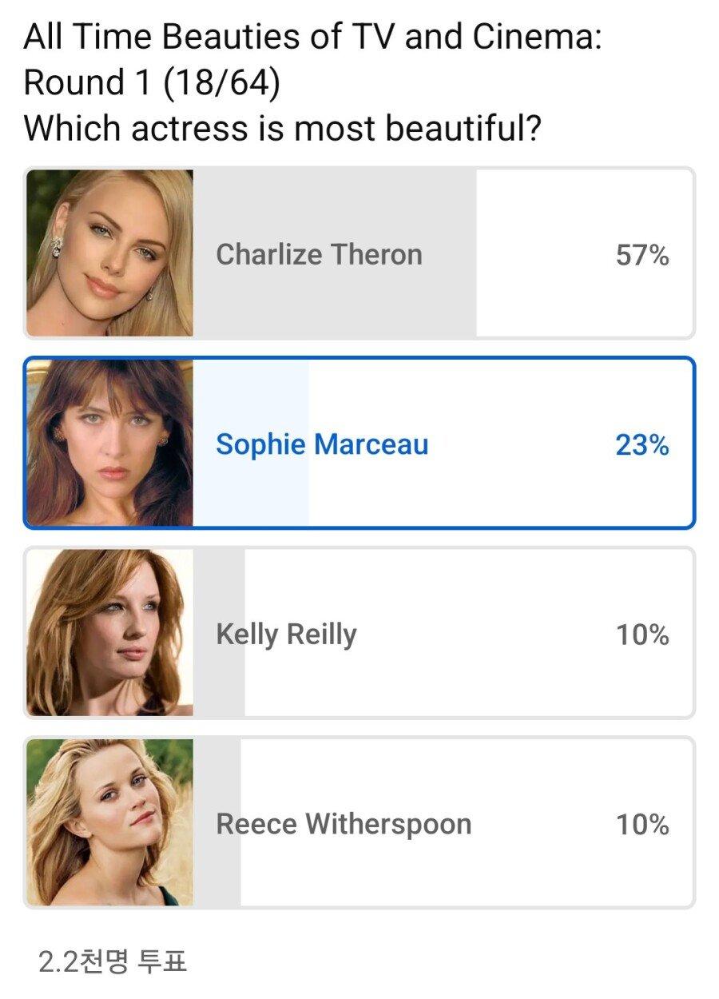The image size is (719, 999).
Task: Click the 10% result for Reece Witherspoon
Action: coord(642,824)
